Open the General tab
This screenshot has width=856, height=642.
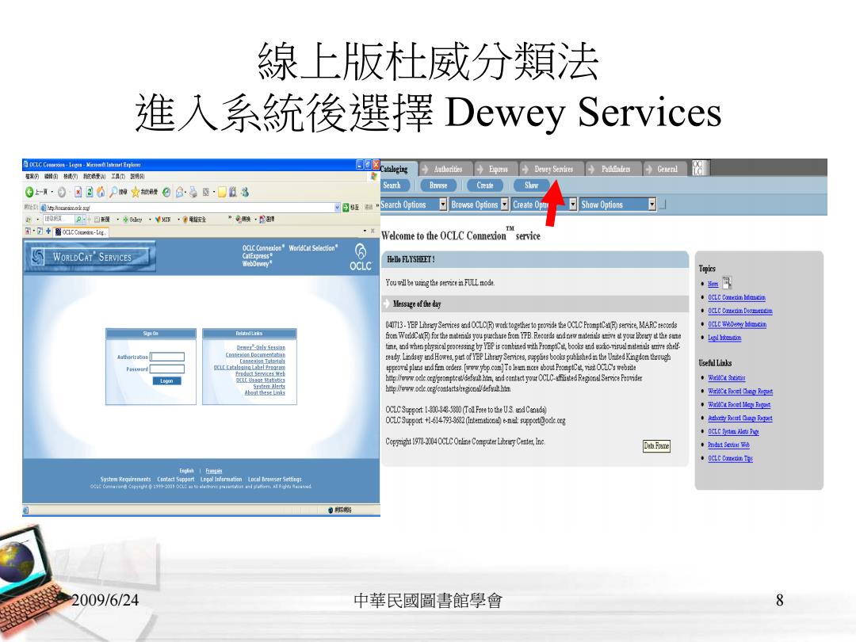click(x=666, y=170)
